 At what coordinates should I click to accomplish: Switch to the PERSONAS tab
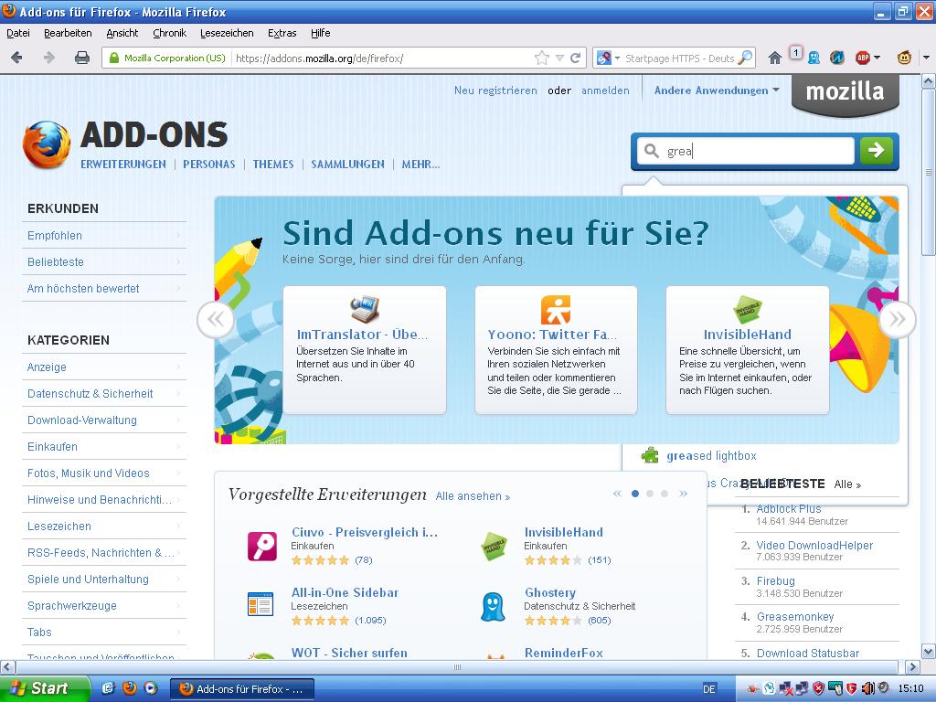click(x=209, y=165)
